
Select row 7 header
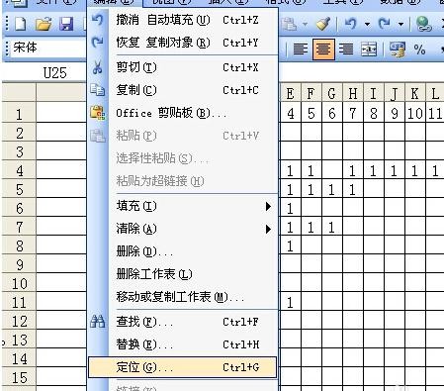[19, 227]
